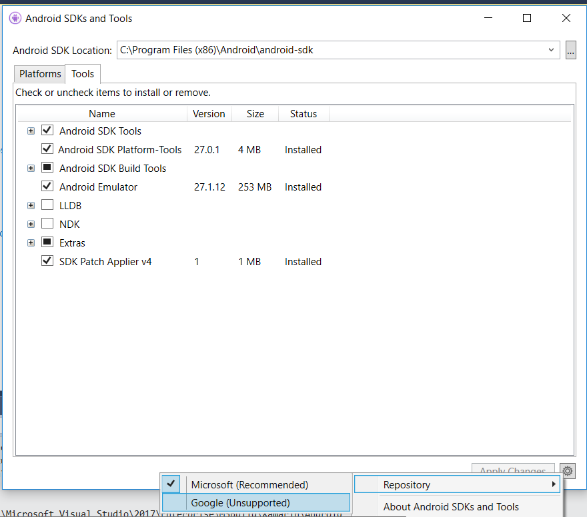Click the Status column header
Image resolution: width=587 pixels, height=517 pixels.
tap(304, 113)
